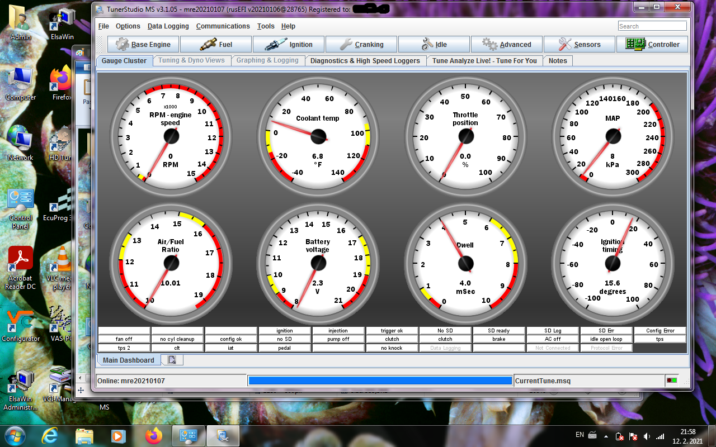Click the 'config ok' indicator
Screen dimensions: 716x447
pyautogui.click(x=231, y=339)
